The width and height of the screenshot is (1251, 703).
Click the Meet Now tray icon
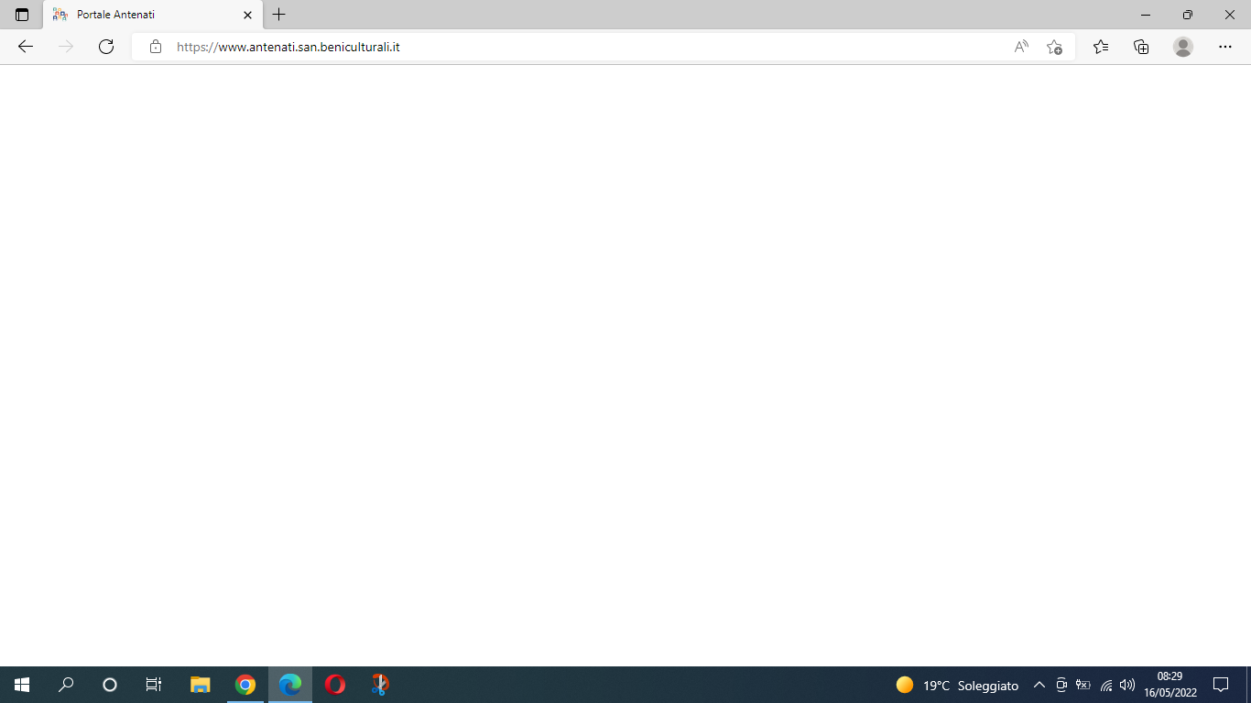coord(1061,685)
